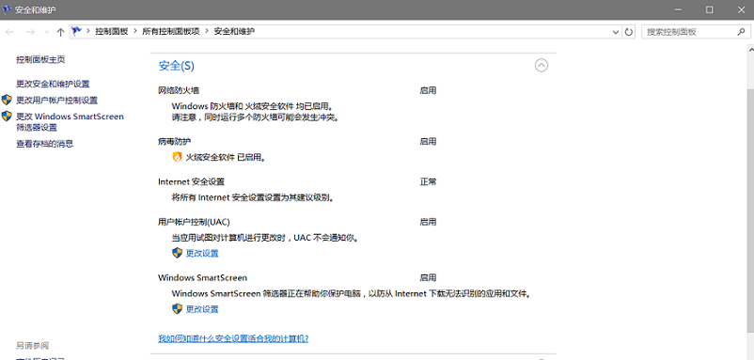Click the Back arrow navigation button

9,32
